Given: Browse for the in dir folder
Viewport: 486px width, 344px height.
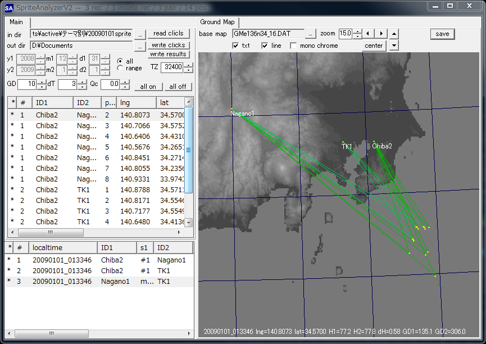Looking at the screenshot, I should point(139,34).
